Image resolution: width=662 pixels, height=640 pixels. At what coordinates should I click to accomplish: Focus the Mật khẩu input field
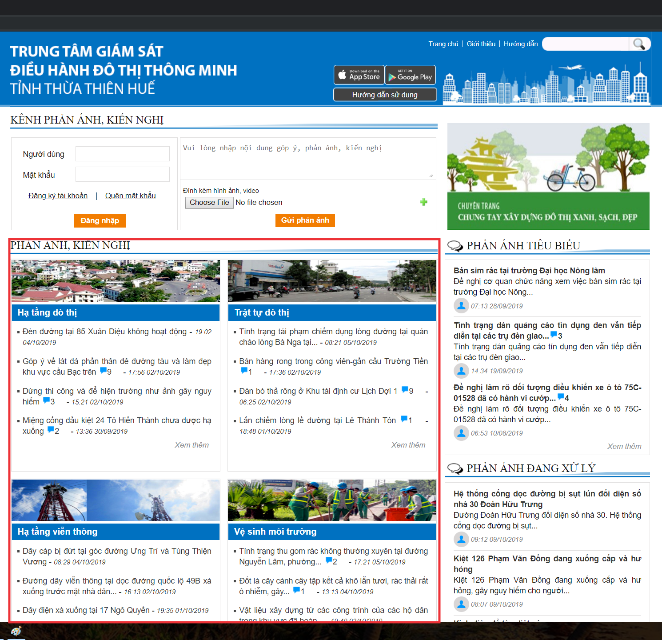(x=123, y=174)
